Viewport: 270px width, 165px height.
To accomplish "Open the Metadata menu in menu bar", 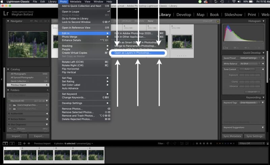I will [75, 2].
